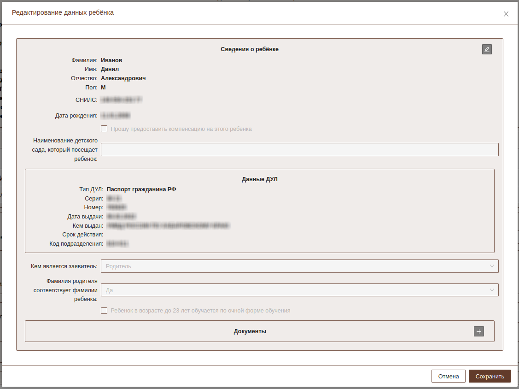Click the 'Сведения о ребёнке' section heading
The height and width of the screenshot is (389, 519).
click(x=249, y=49)
